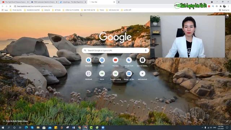Switch to IndexKings tab
This screenshot has height=130, width=231.
(x=73, y=2)
